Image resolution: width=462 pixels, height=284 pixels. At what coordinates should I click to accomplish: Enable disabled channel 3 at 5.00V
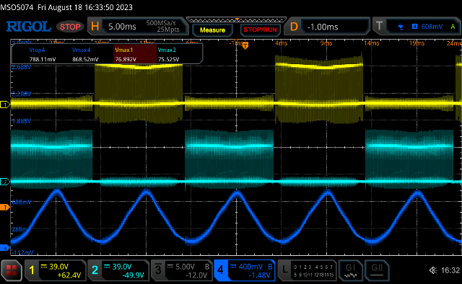(x=181, y=270)
